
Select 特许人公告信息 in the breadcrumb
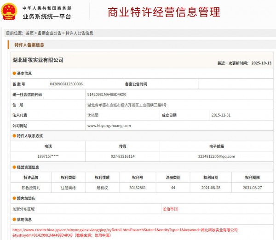click(x=79, y=33)
